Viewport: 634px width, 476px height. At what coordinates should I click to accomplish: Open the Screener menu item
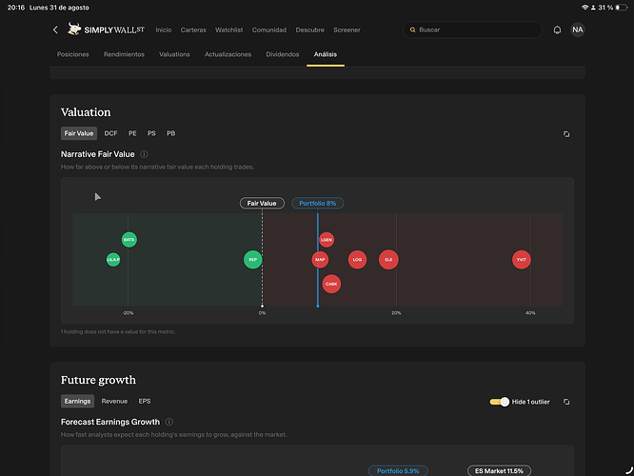point(347,30)
